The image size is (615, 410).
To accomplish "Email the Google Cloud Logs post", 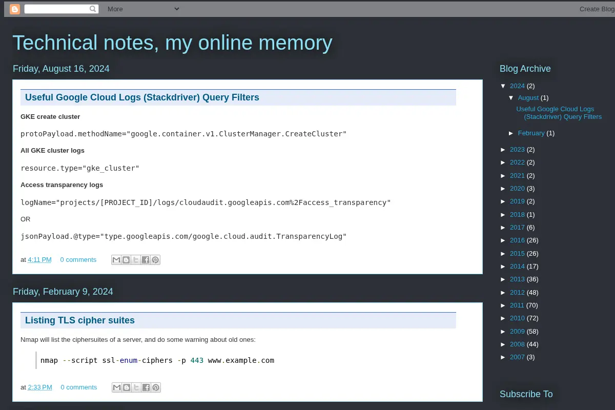I will click(116, 260).
